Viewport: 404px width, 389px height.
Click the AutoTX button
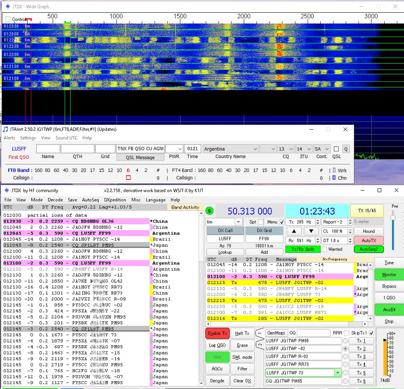pos(369,240)
